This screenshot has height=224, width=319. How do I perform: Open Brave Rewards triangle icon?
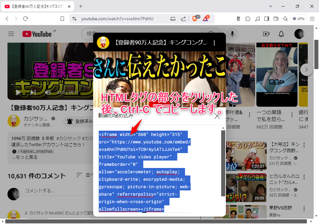206,18
